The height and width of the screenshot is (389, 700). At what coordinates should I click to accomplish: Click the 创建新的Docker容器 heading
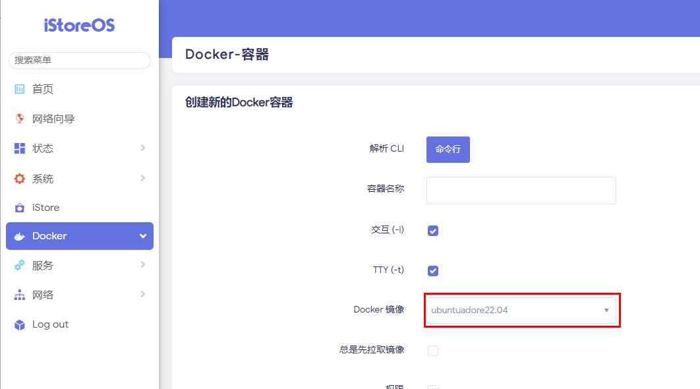(x=239, y=102)
